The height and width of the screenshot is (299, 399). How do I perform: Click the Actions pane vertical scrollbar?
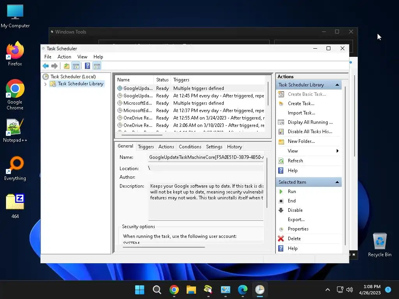click(x=345, y=166)
